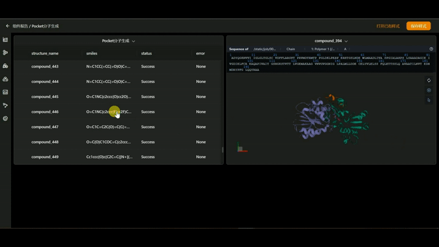Click the eye-like focus icon in 3D viewer
The height and width of the screenshot is (247, 439).
tap(429, 90)
